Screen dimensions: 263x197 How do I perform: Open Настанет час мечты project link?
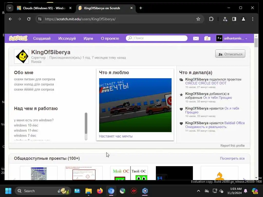[116, 136]
